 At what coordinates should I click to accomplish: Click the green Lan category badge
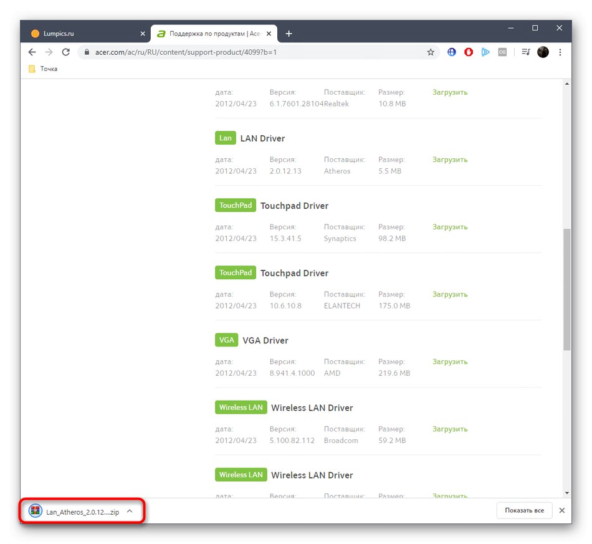(226, 138)
